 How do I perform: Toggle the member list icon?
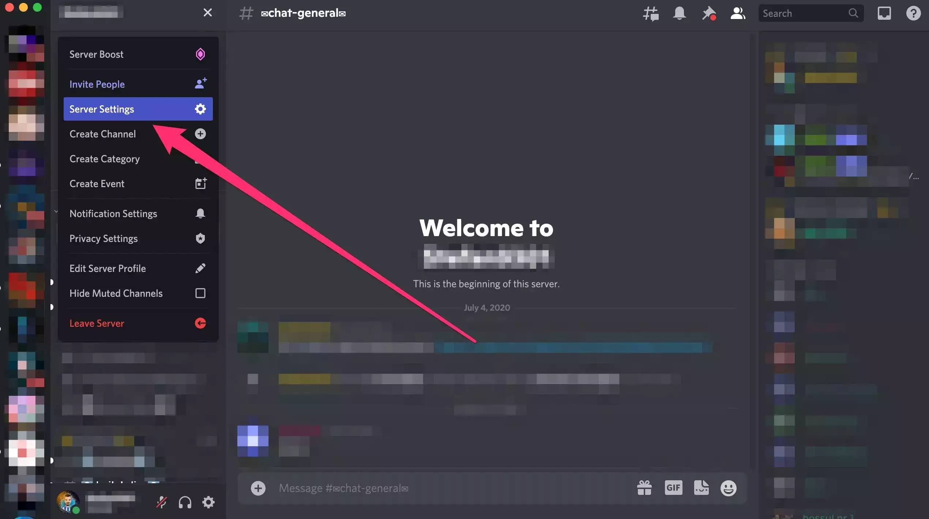[737, 14]
